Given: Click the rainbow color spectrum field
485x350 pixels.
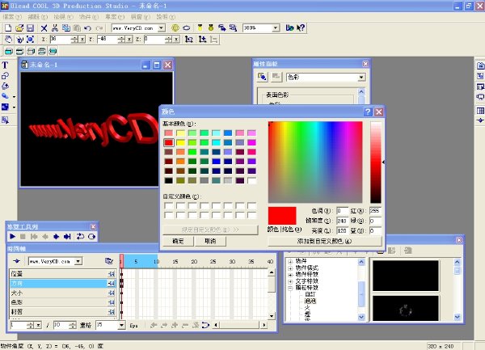Looking at the screenshot, I should click(x=315, y=162).
